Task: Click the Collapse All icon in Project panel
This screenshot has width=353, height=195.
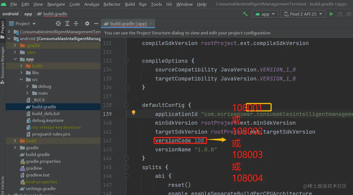Action: point(76,23)
